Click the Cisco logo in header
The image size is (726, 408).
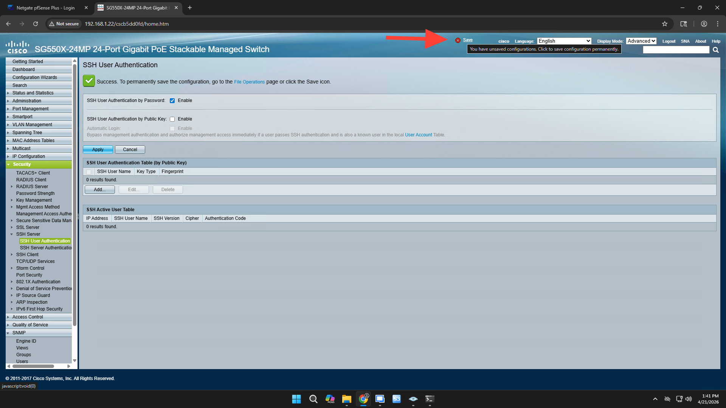[x=17, y=47]
